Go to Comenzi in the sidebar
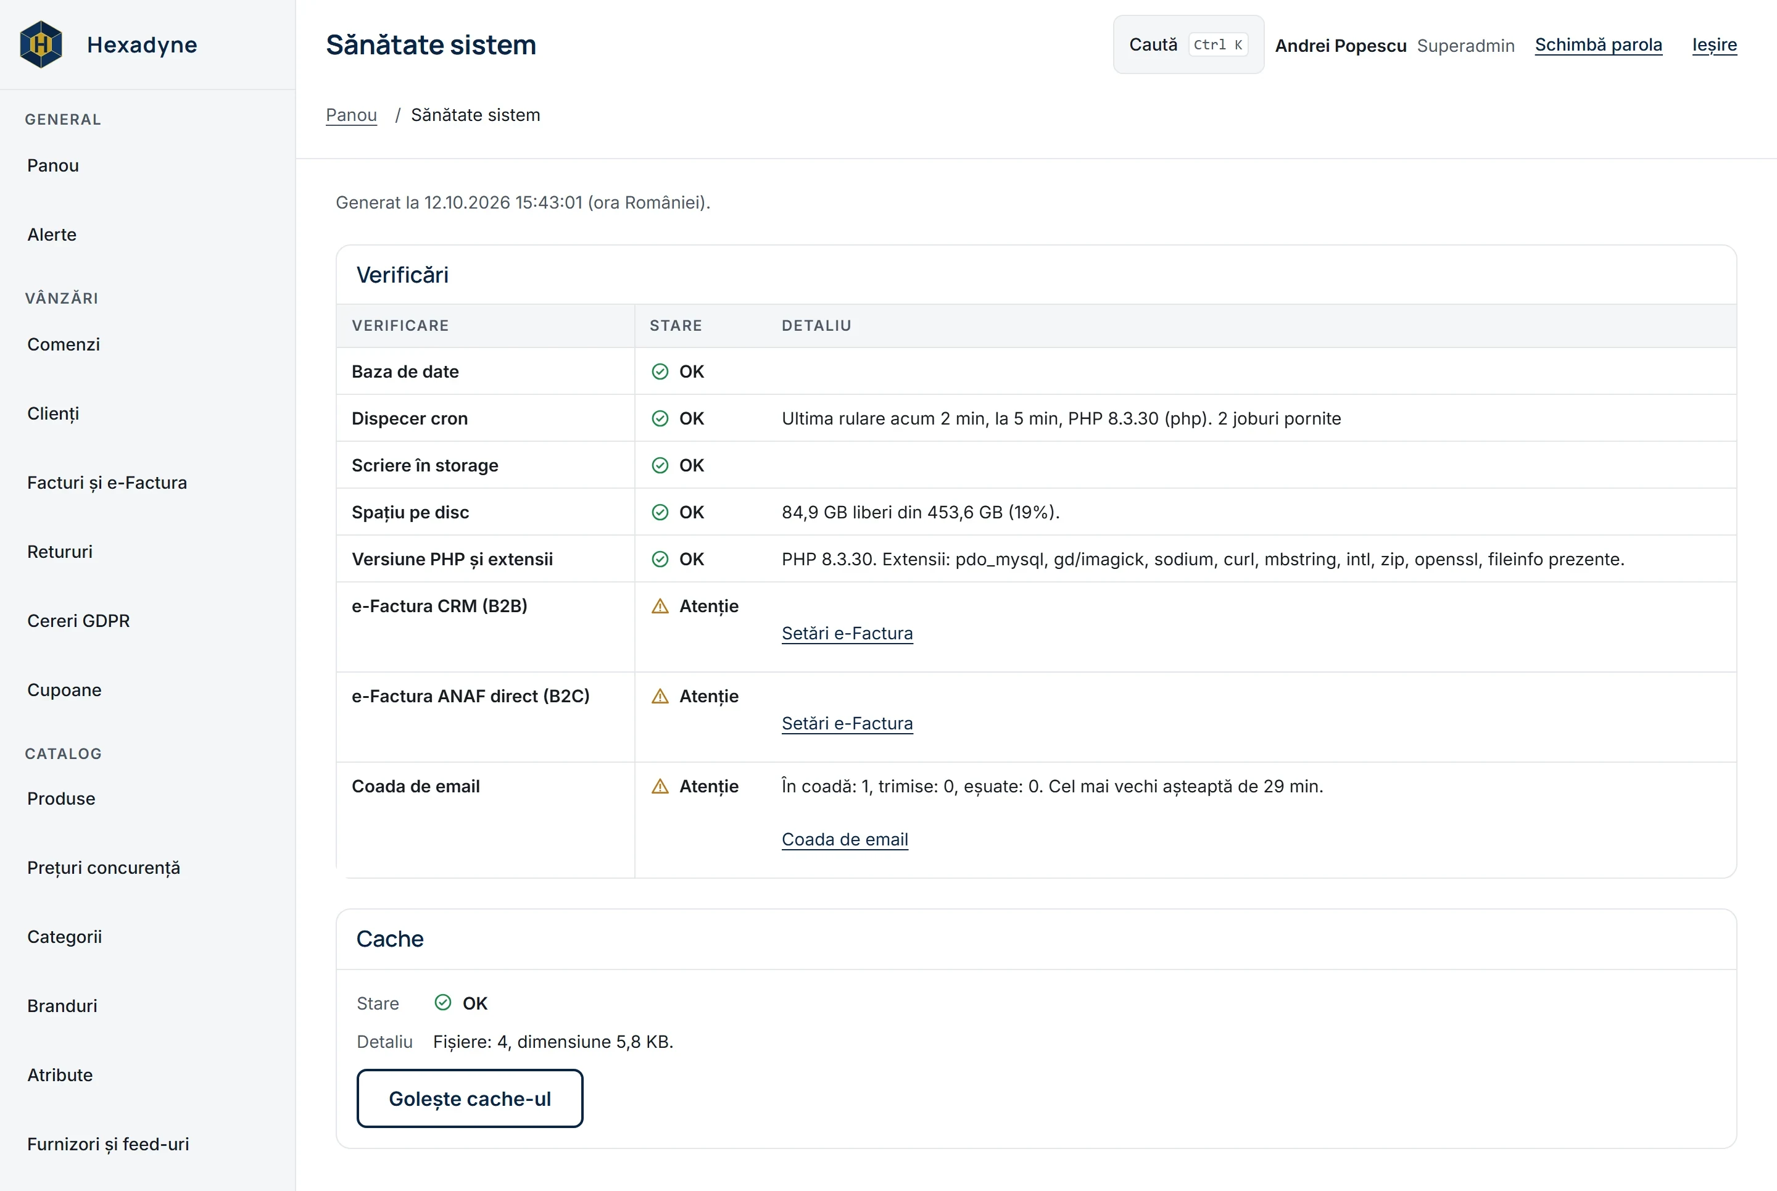Viewport: 1777px width, 1191px height. pyautogui.click(x=64, y=344)
